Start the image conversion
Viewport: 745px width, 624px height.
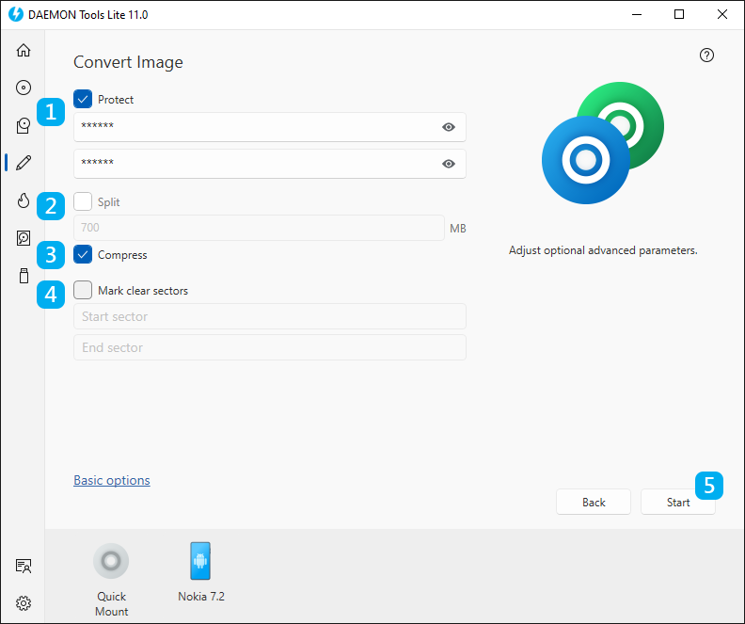(678, 502)
